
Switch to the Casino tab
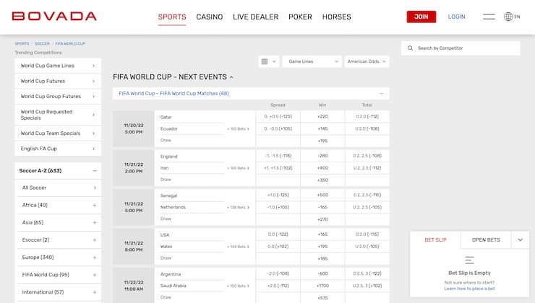[x=210, y=17]
